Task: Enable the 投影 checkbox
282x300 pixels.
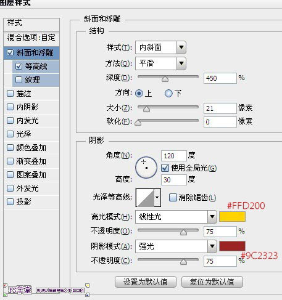Action: pos(10,202)
